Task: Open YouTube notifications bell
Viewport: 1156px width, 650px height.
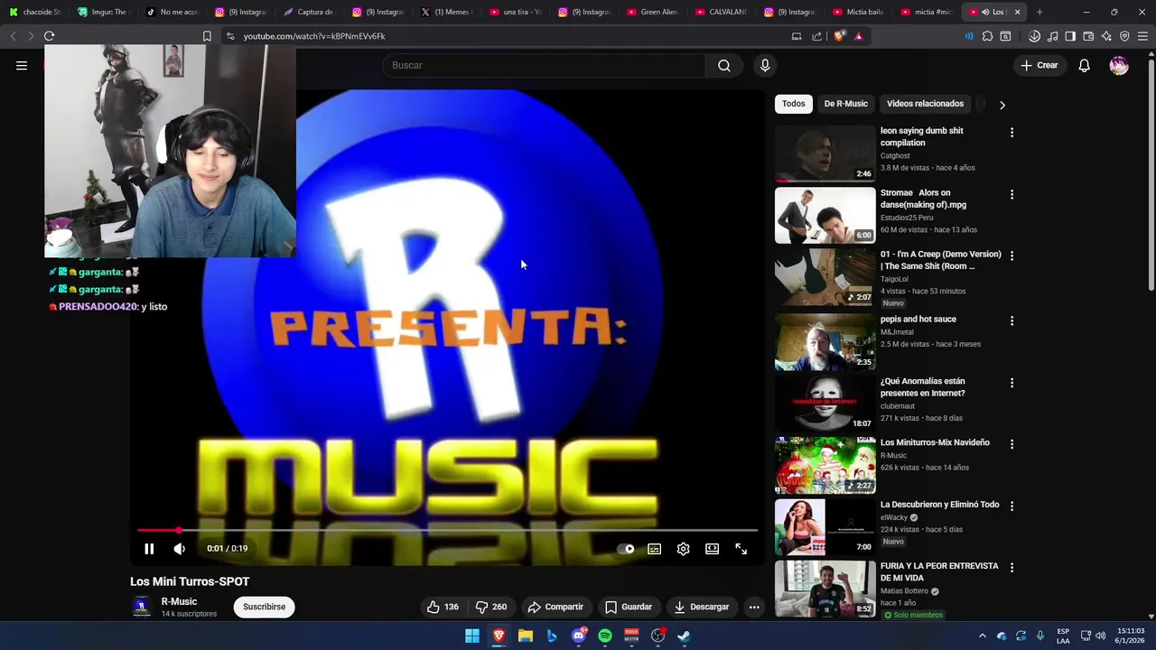Action: pyautogui.click(x=1084, y=65)
